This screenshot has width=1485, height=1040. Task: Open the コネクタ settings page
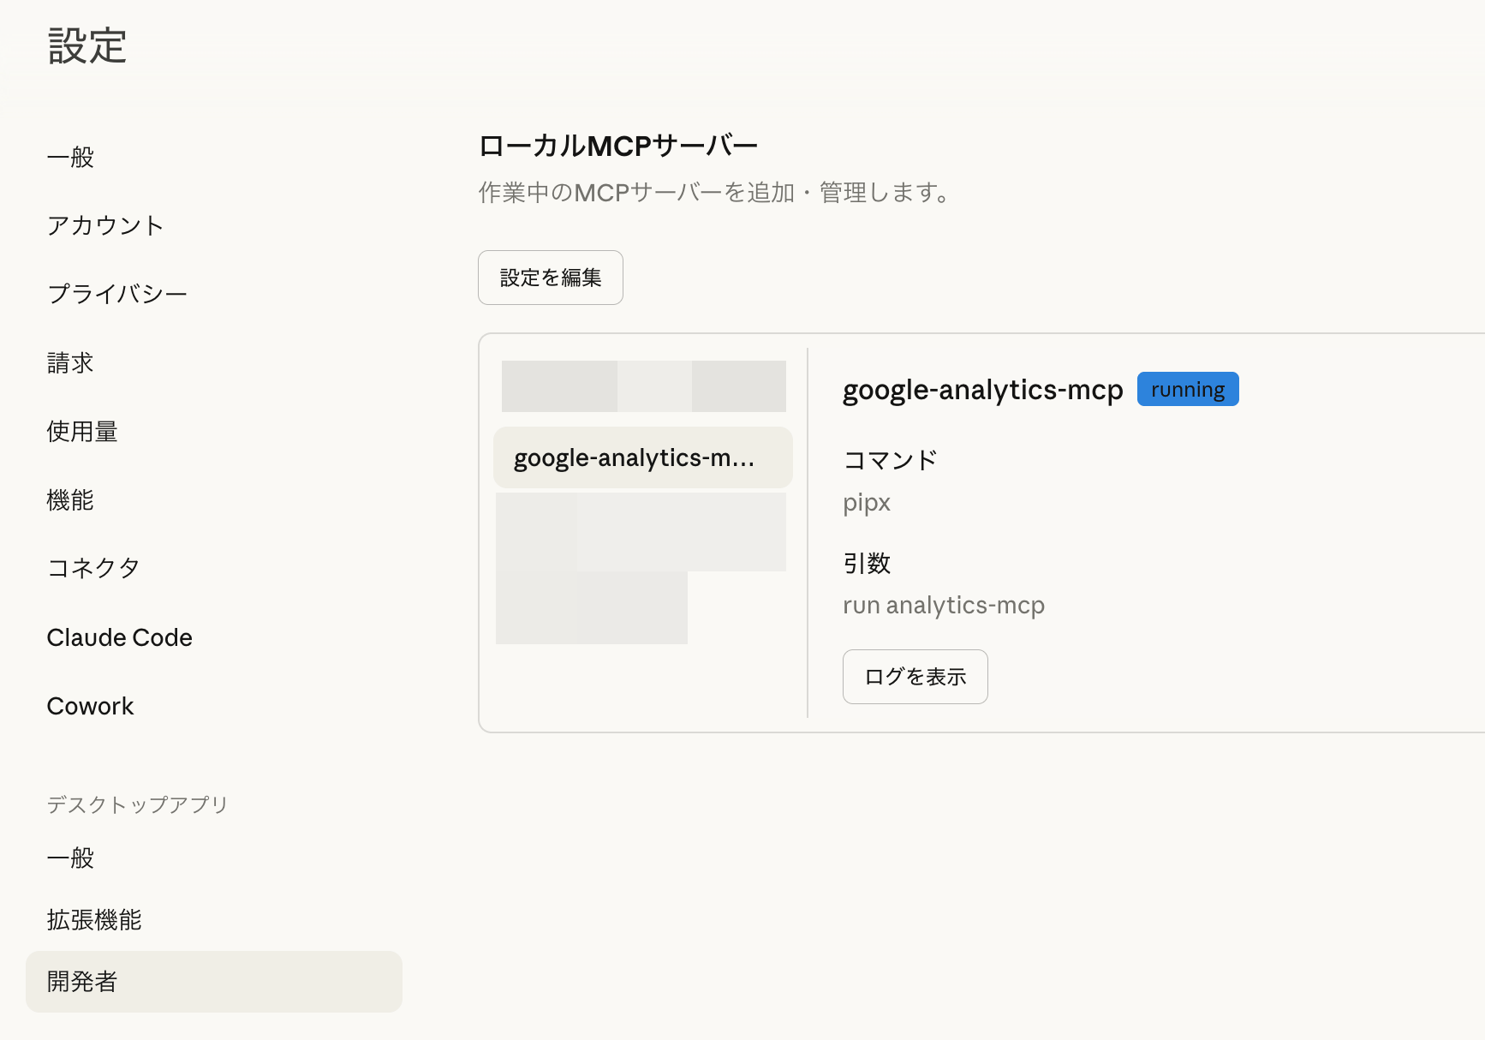tap(93, 568)
